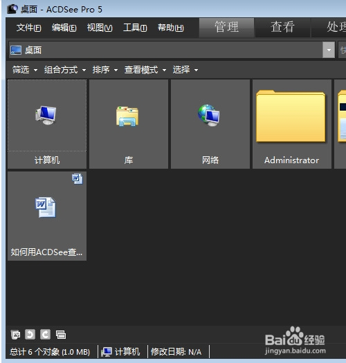Switch to the 管理 mode tab
This screenshot has height=363, width=346.
(x=226, y=28)
